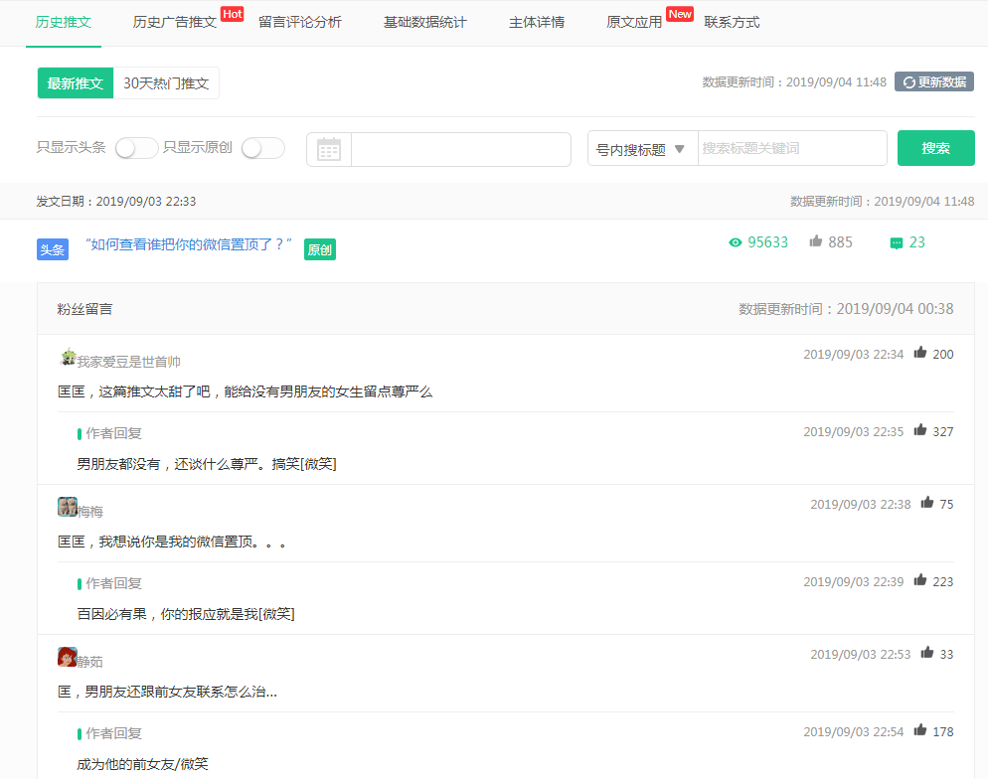The width and height of the screenshot is (988, 779).
Task: Click timestamp 2019/09/03 22:53
Action: pos(860,655)
